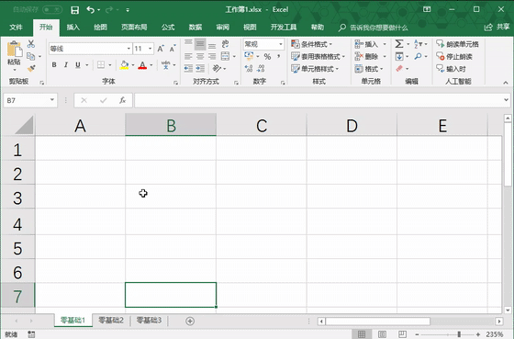Toggle Underline formatting
This screenshot has height=339, width=514.
click(x=78, y=65)
